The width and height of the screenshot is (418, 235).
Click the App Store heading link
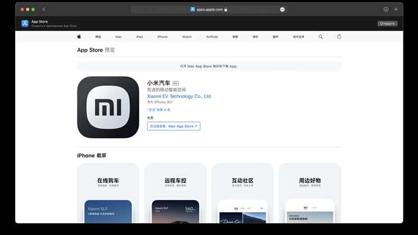click(90, 50)
